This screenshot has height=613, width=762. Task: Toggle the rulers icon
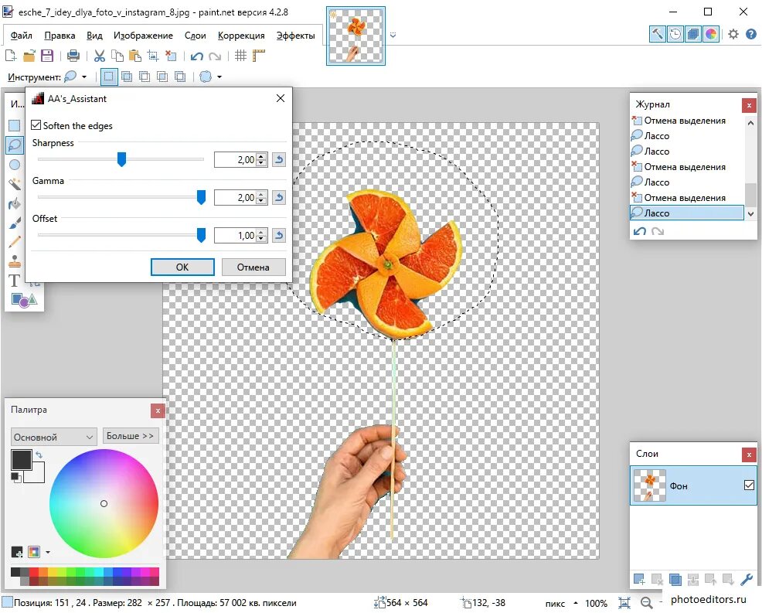coord(259,56)
